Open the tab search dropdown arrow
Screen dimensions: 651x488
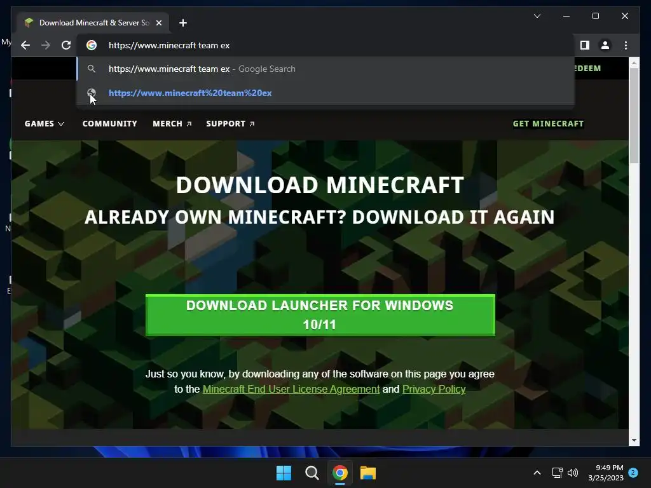[537, 16]
